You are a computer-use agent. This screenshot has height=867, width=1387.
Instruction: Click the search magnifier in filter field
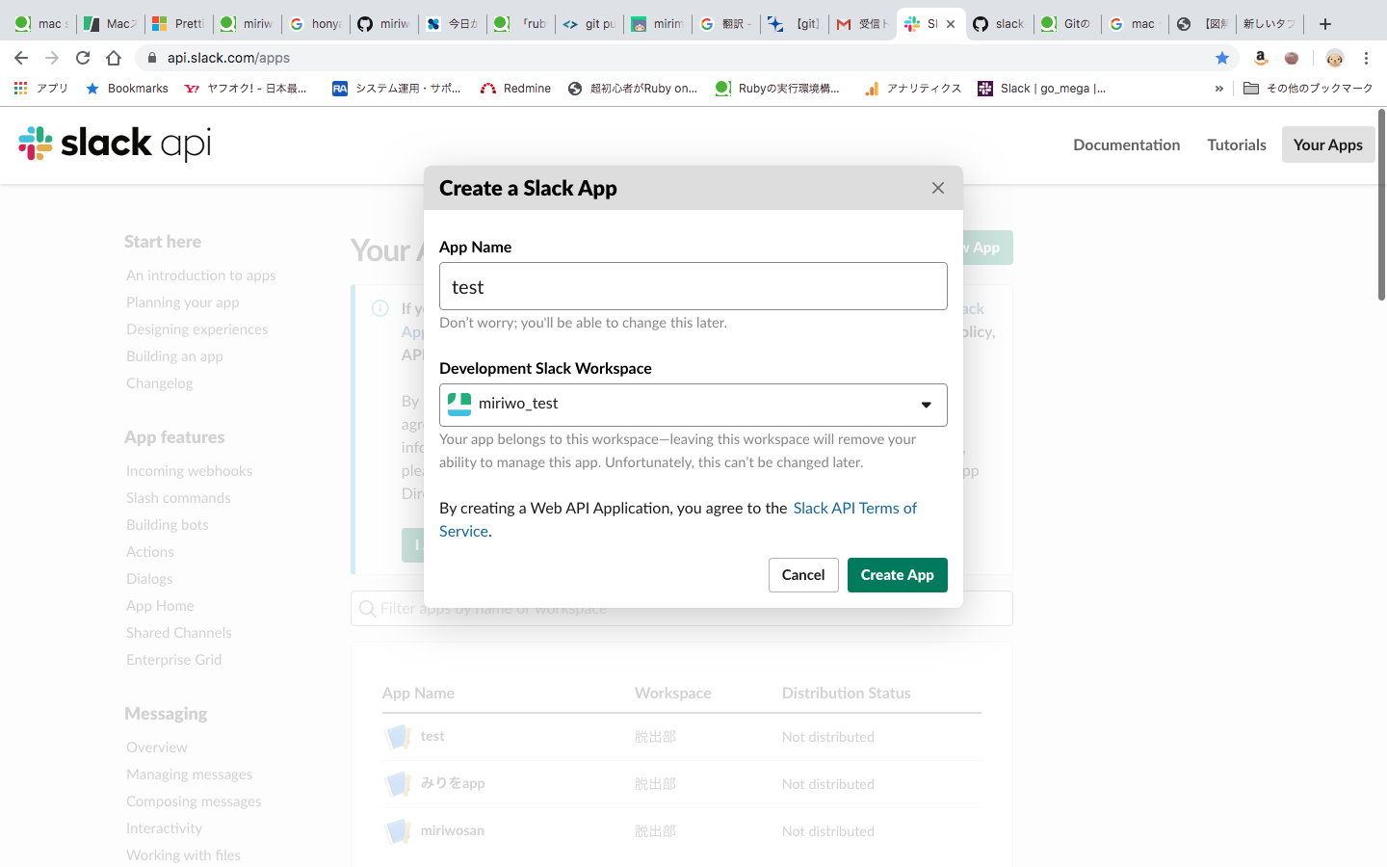[367, 608]
